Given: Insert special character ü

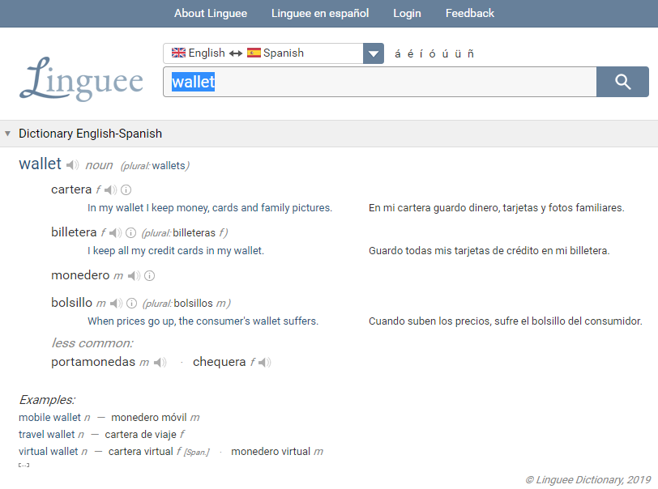Looking at the screenshot, I should click(458, 53).
